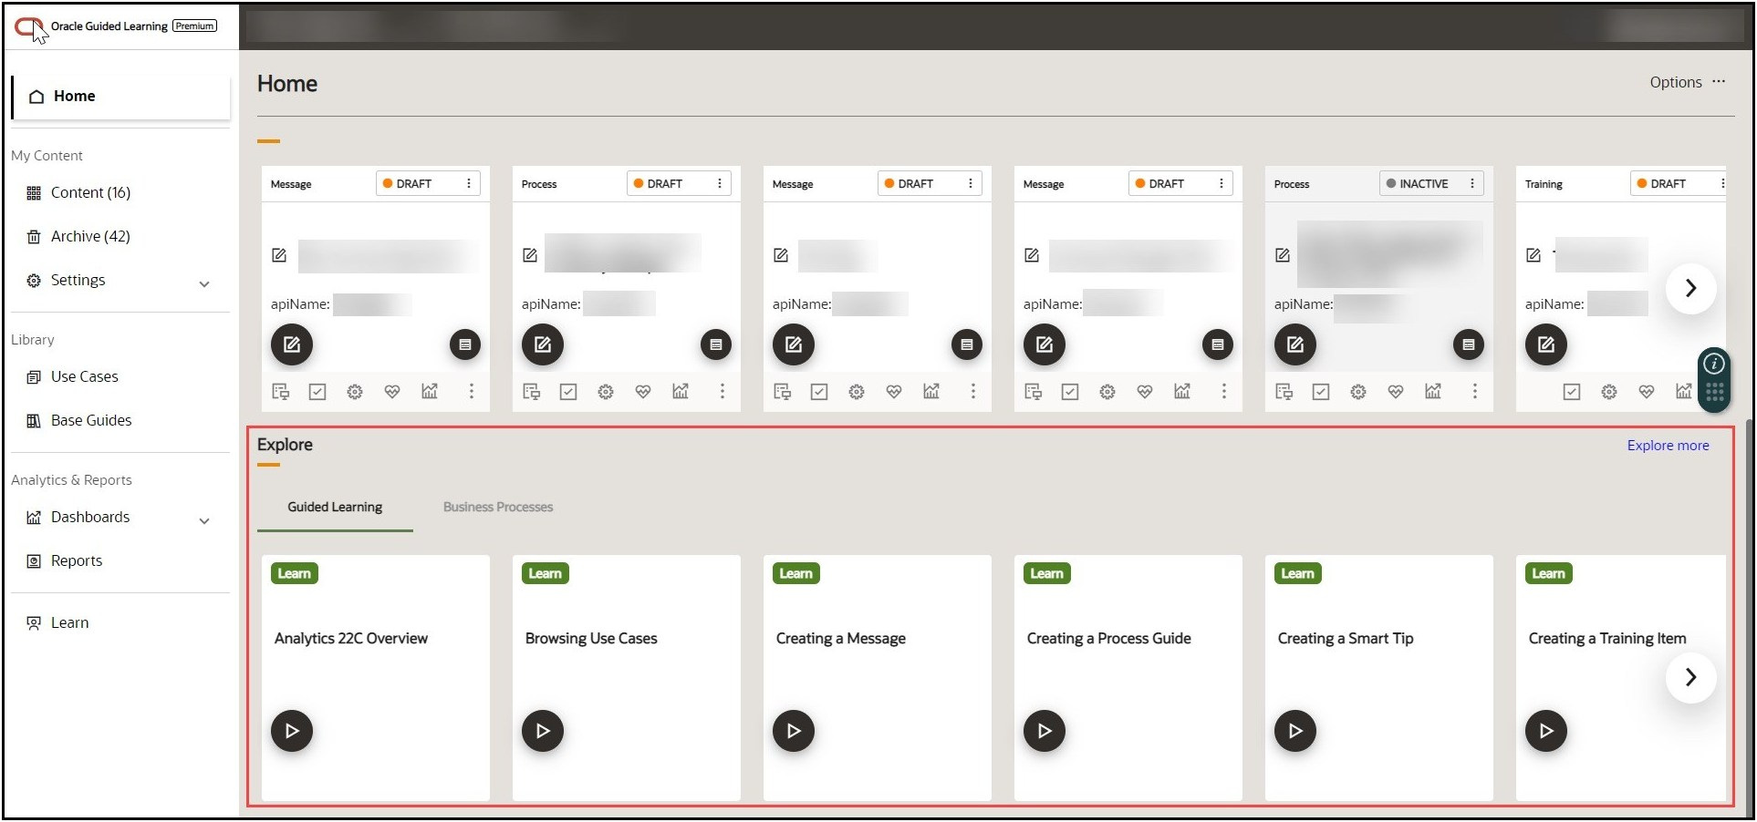This screenshot has height=822, width=1757.
Task: Select the Guided Learning tab
Action: tap(335, 508)
